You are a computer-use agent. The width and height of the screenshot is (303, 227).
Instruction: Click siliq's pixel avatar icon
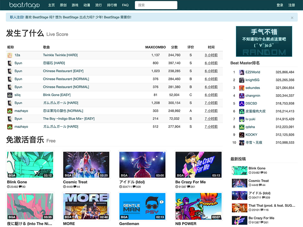tap(10, 95)
